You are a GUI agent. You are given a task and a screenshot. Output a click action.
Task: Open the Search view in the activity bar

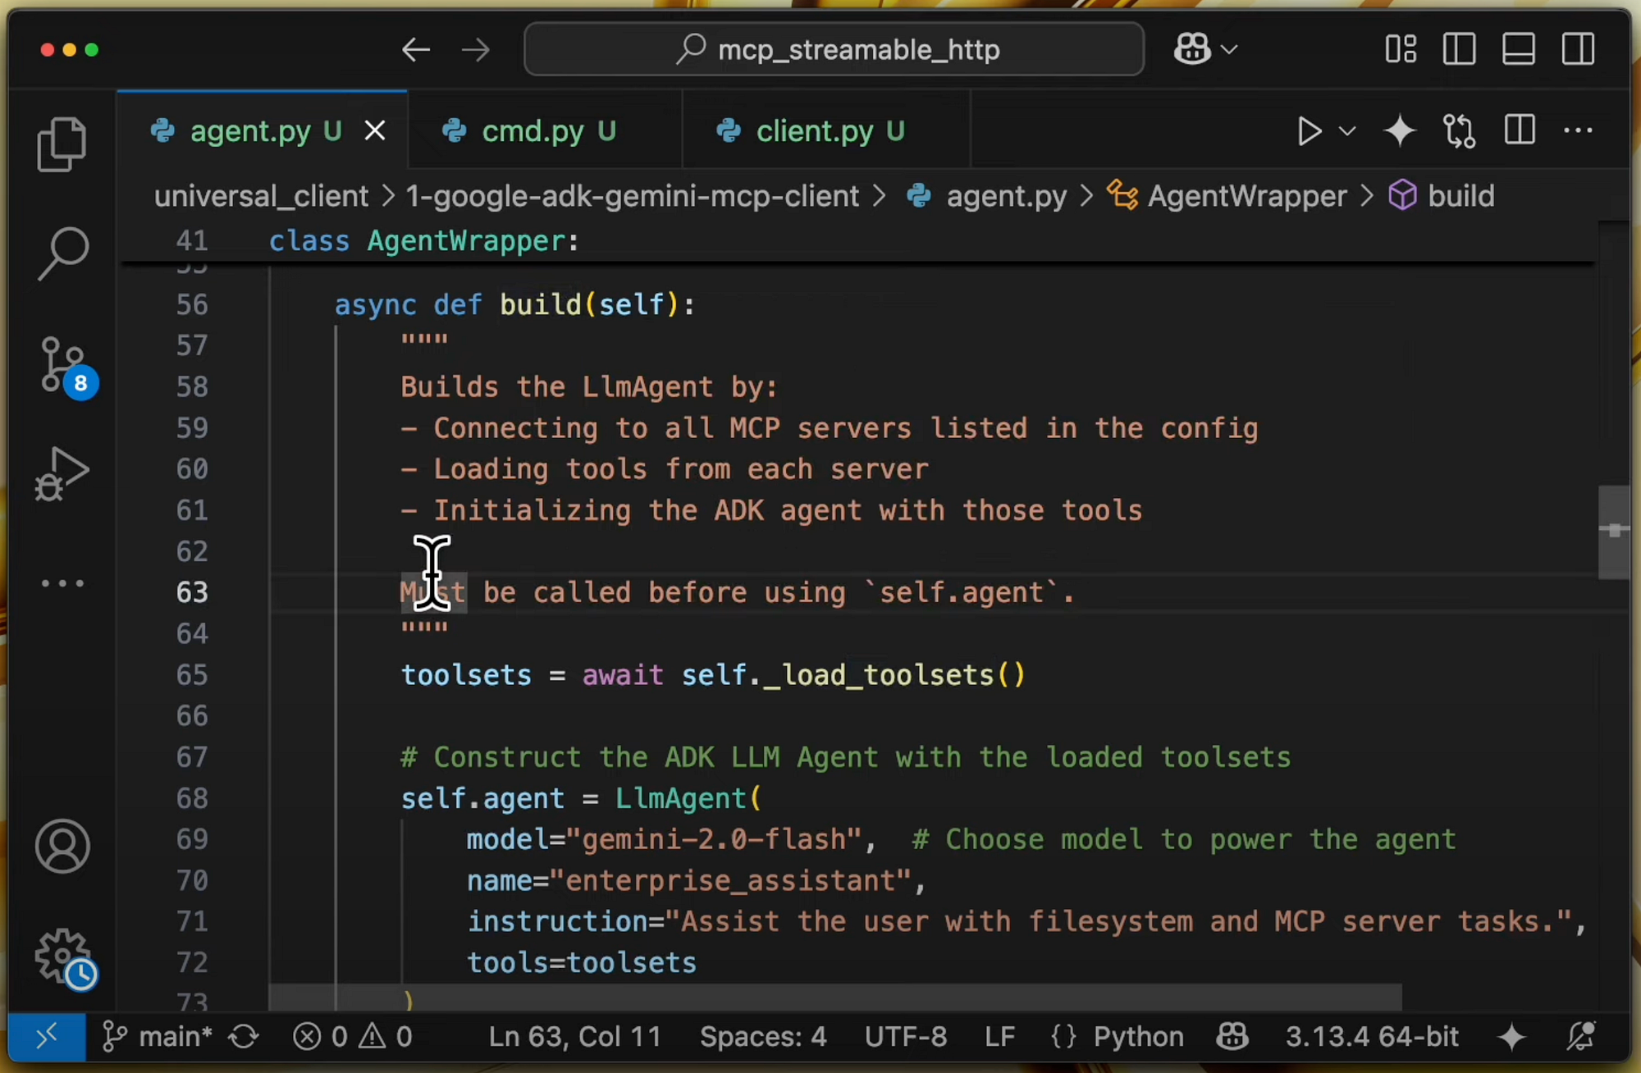[x=62, y=253]
